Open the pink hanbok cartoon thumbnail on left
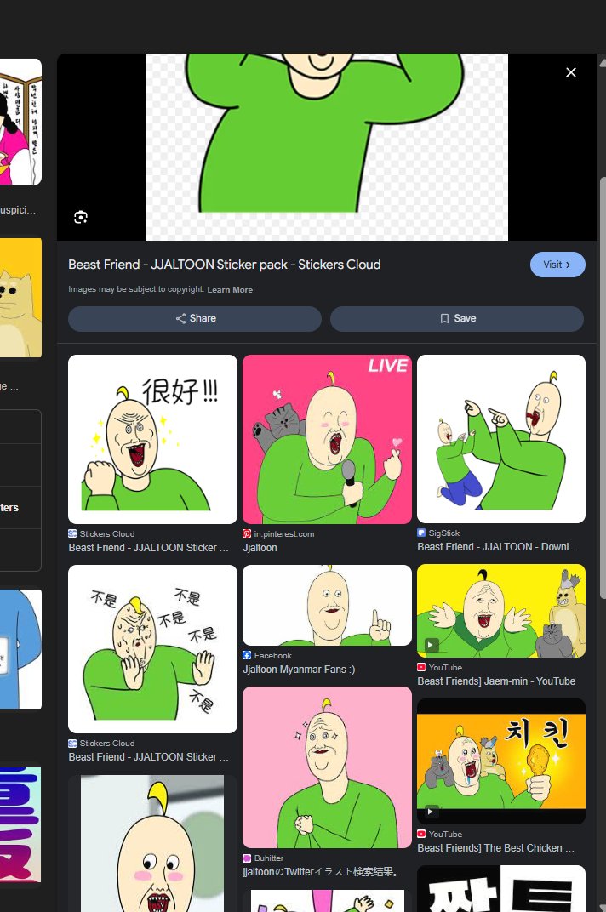The height and width of the screenshot is (912, 606). (x=21, y=122)
